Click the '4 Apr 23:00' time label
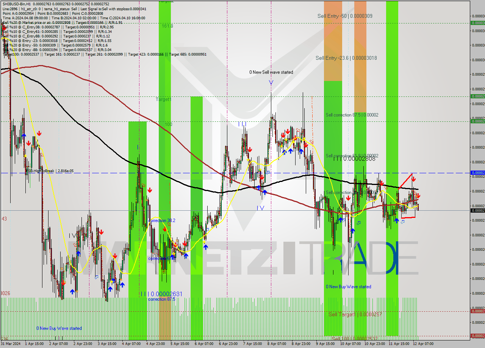 (x=156, y=344)
